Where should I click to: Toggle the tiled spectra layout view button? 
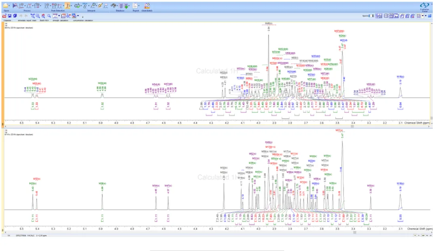379,16
